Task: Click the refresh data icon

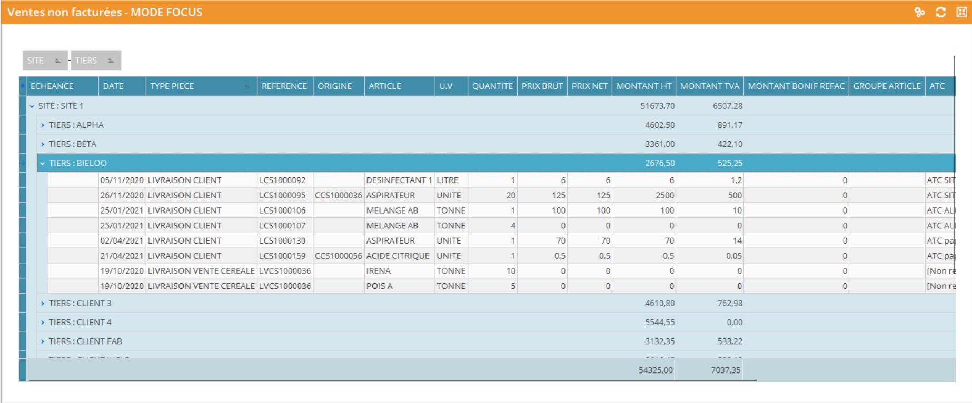Action: [x=940, y=12]
